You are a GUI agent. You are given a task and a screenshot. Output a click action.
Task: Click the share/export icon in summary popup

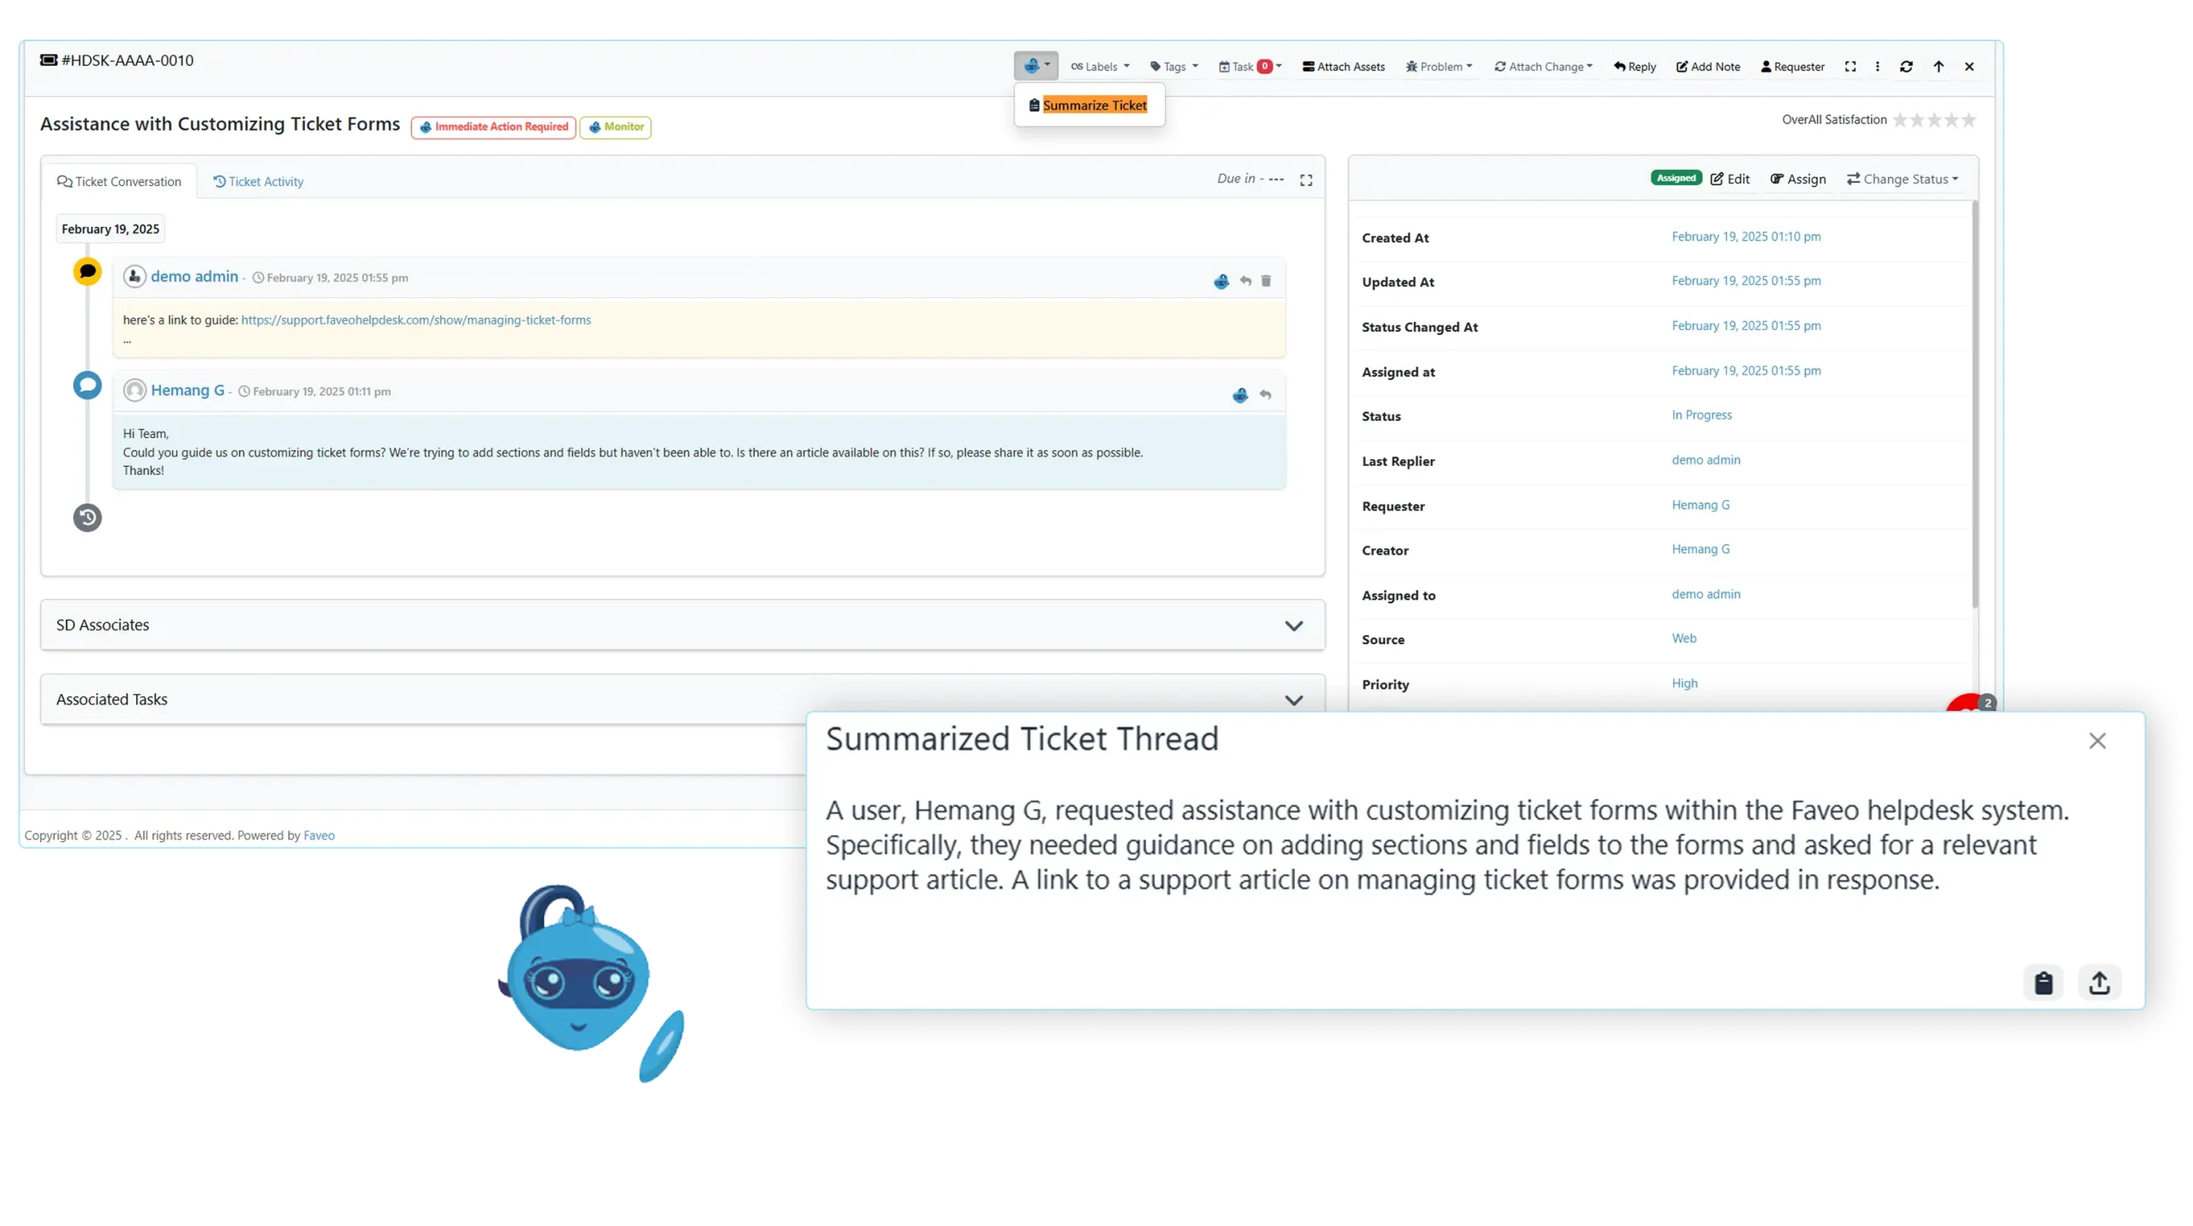pyautogui.click(x=2099, y=983)
